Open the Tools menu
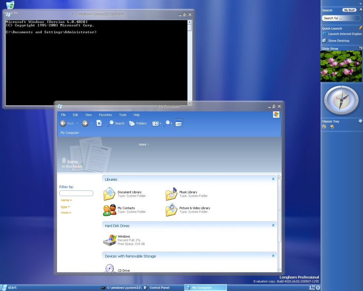The image size is (363, 291). pyautogui.click(x=123, y=115)
